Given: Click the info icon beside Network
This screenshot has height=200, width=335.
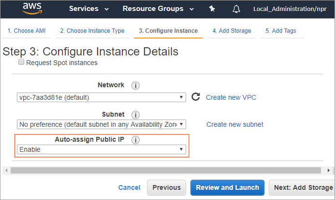Looking at the screenshot, I should [x=135, y=85].
